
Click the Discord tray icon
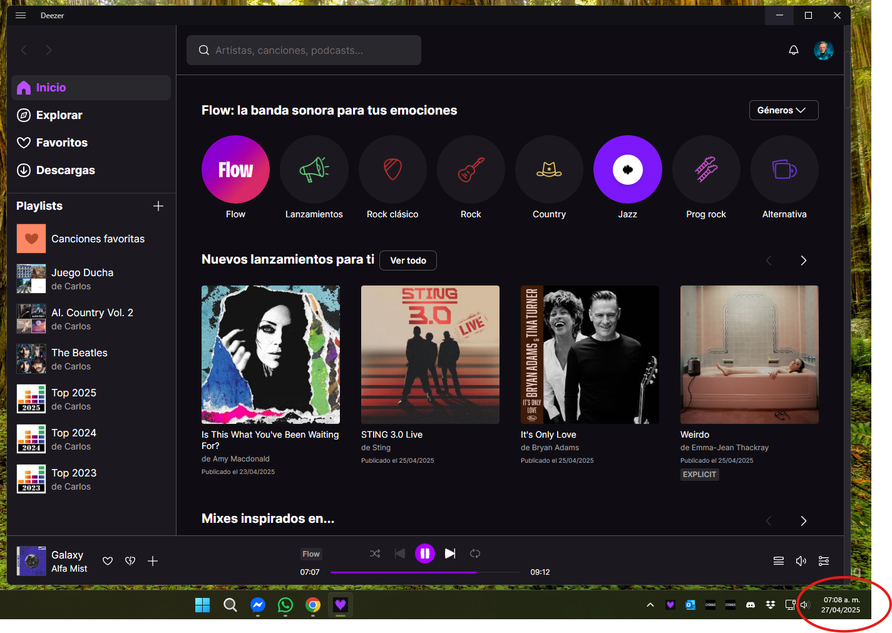click(x=751, y=605)
